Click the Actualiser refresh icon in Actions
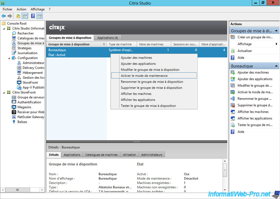 (233, 51)
